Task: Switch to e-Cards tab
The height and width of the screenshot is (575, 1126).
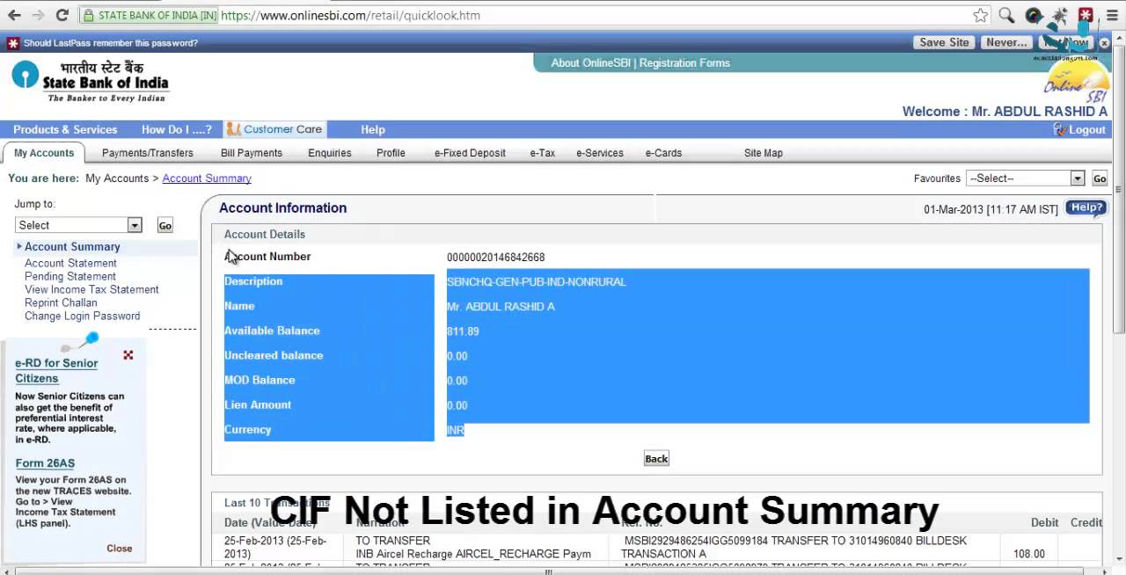Action: point(663,153)
